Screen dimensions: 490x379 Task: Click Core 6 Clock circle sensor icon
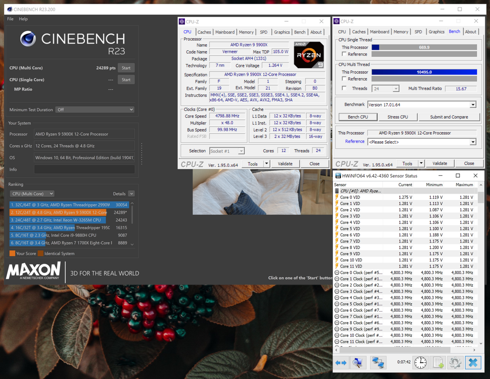tap(337, 310)
